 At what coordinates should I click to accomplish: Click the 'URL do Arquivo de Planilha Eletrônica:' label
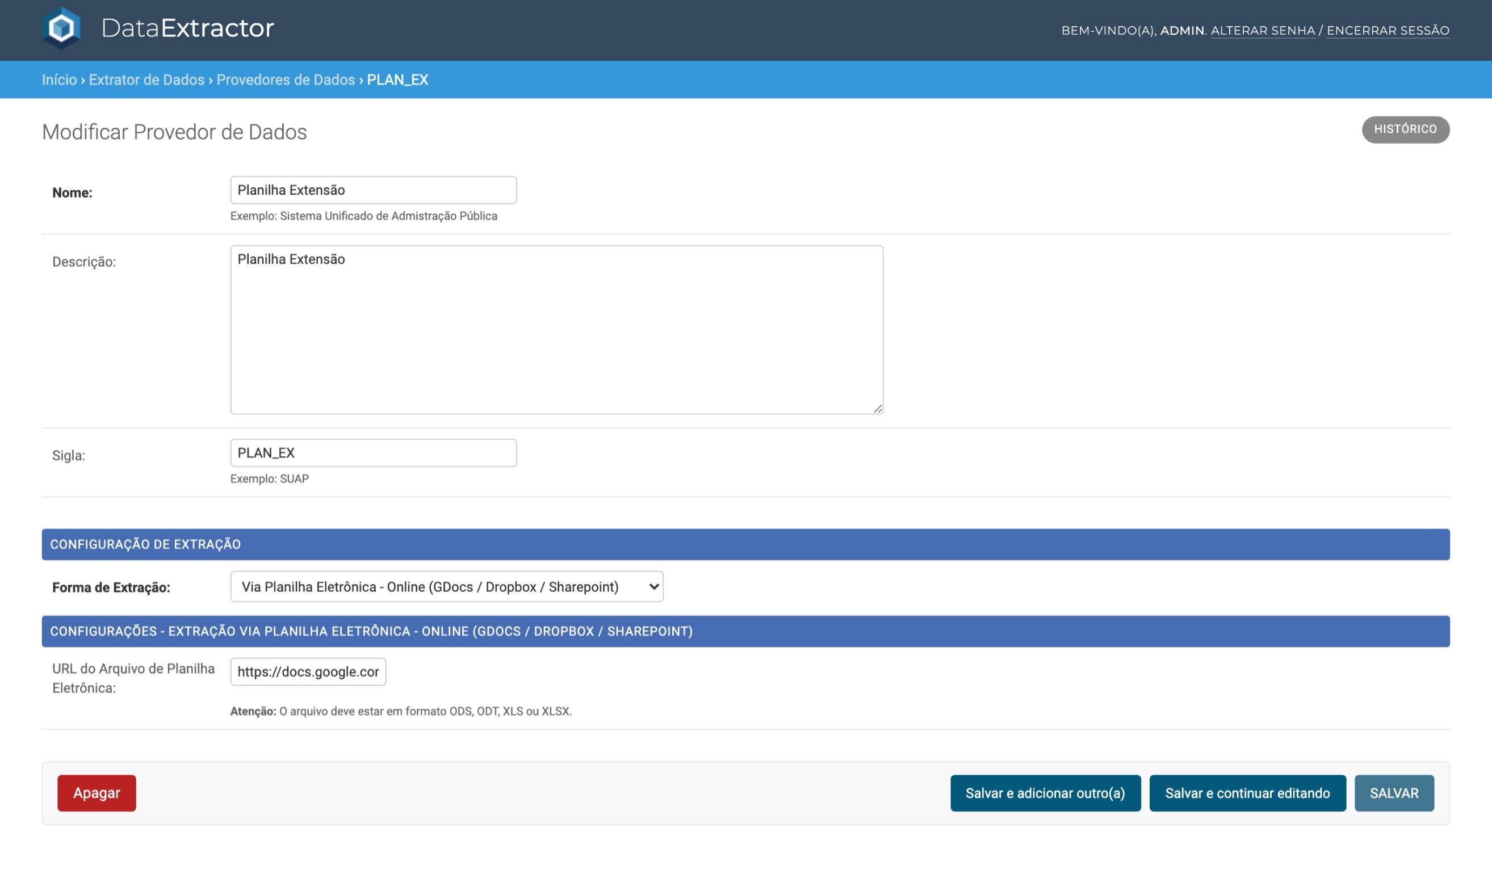tap(133, 678)
